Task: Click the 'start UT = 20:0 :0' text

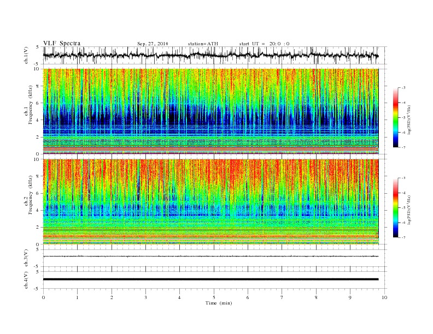Action: coord(264,44)
